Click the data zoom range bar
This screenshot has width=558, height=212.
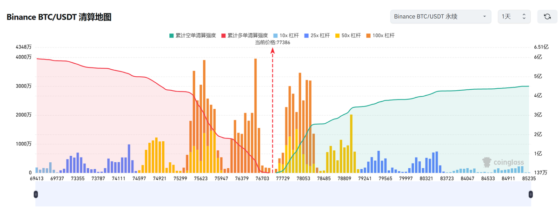(x=283, y=194)
